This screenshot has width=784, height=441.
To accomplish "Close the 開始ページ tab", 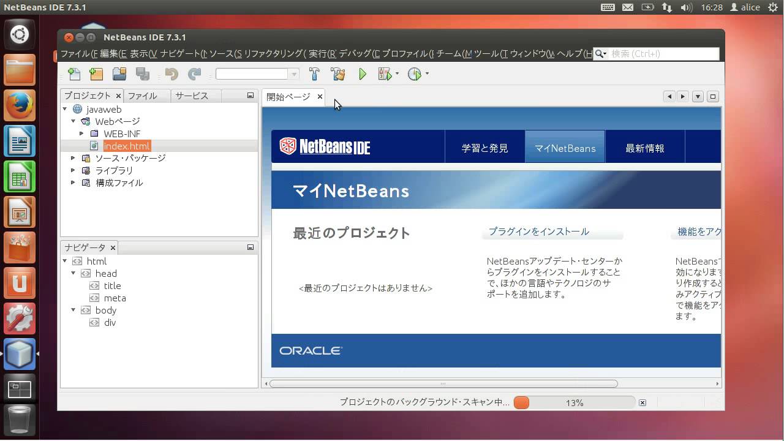I will coord(320,97).
